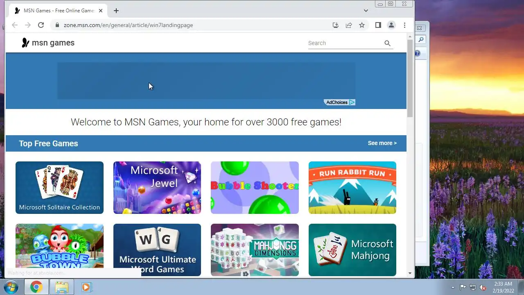Install page download icon in address bar
The width and height of the screenshot is (524, 295).
(336, 25)
